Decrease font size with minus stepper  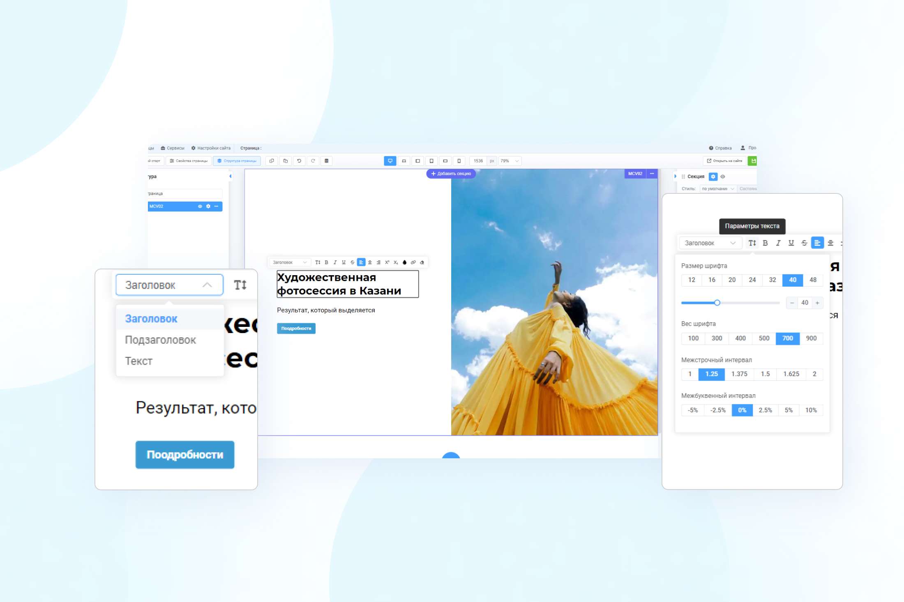pyautogui.click(x=792, y=303)
